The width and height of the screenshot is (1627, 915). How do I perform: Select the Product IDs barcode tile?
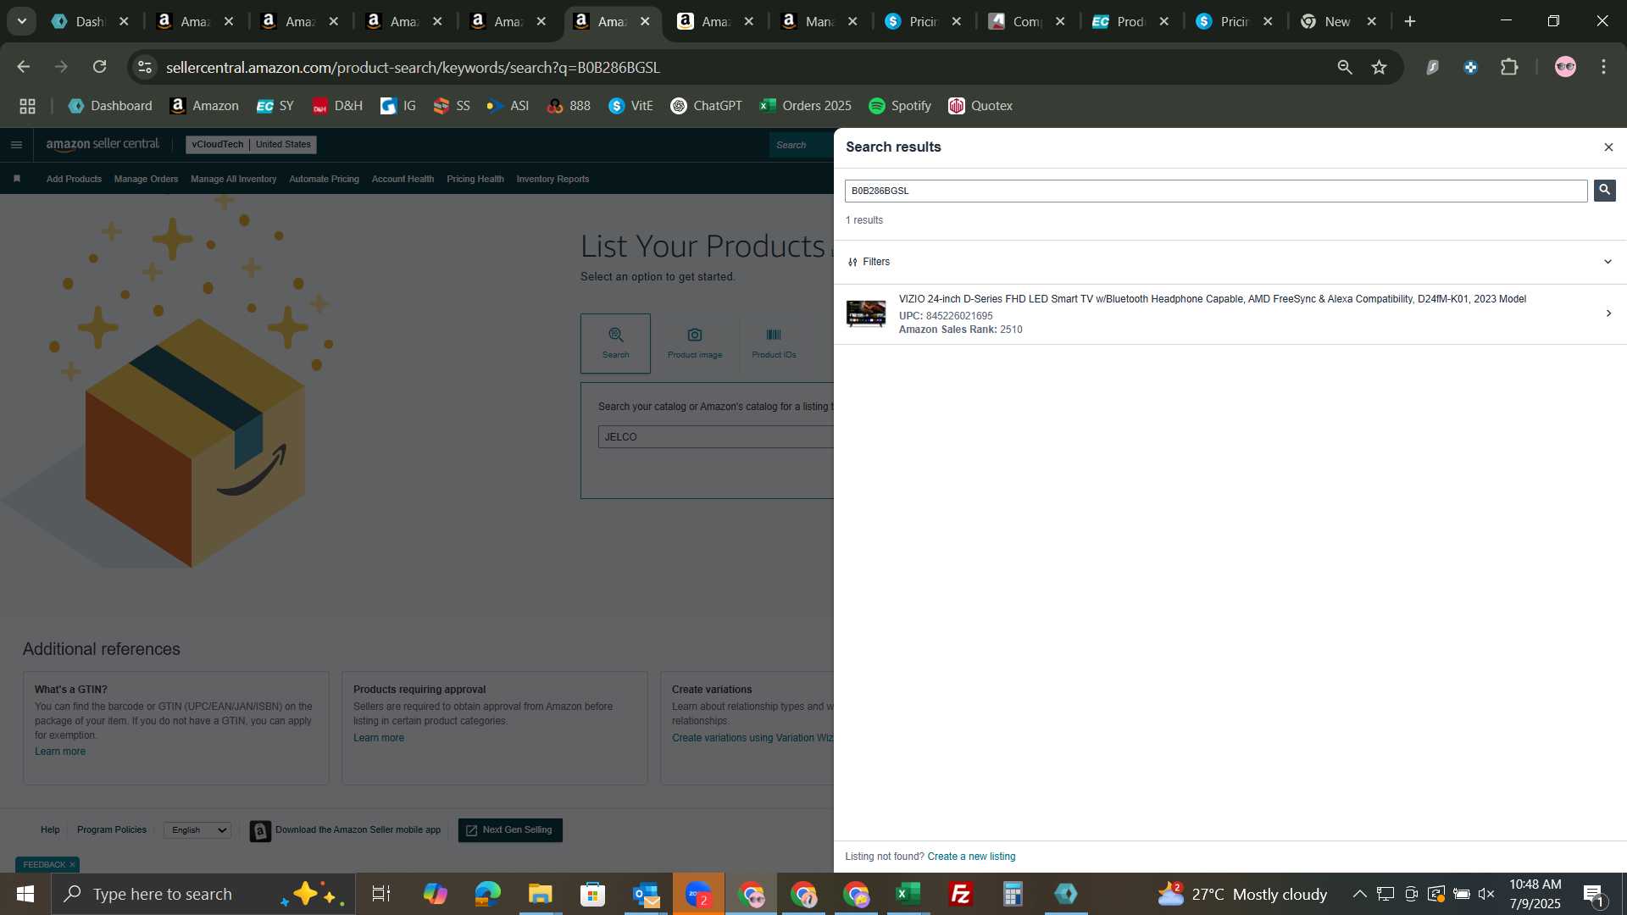point(774,343)
